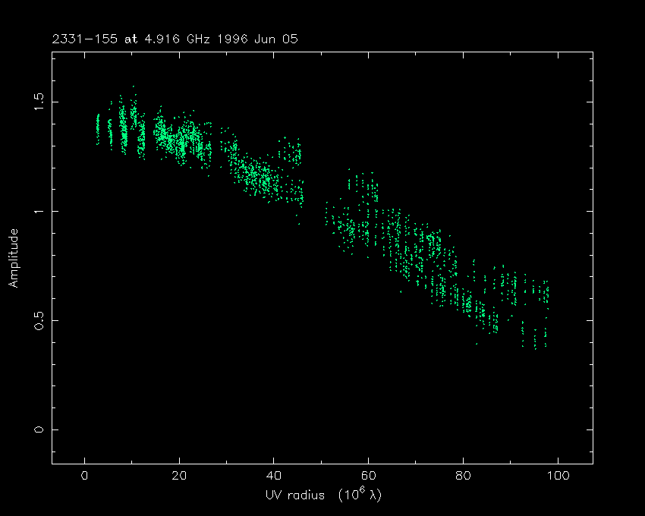The image size is (645, 516).
Task: Select the x-axis tick label "40"
Action: coord(273,477)
